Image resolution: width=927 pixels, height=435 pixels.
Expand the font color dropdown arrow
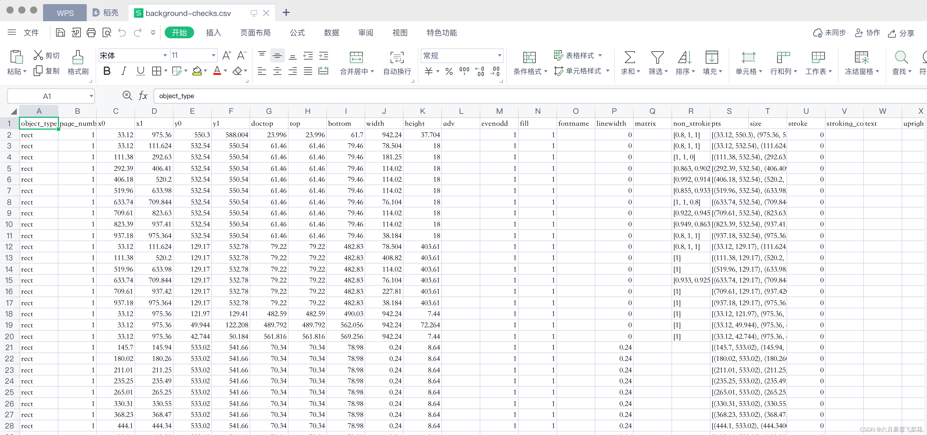225,71
